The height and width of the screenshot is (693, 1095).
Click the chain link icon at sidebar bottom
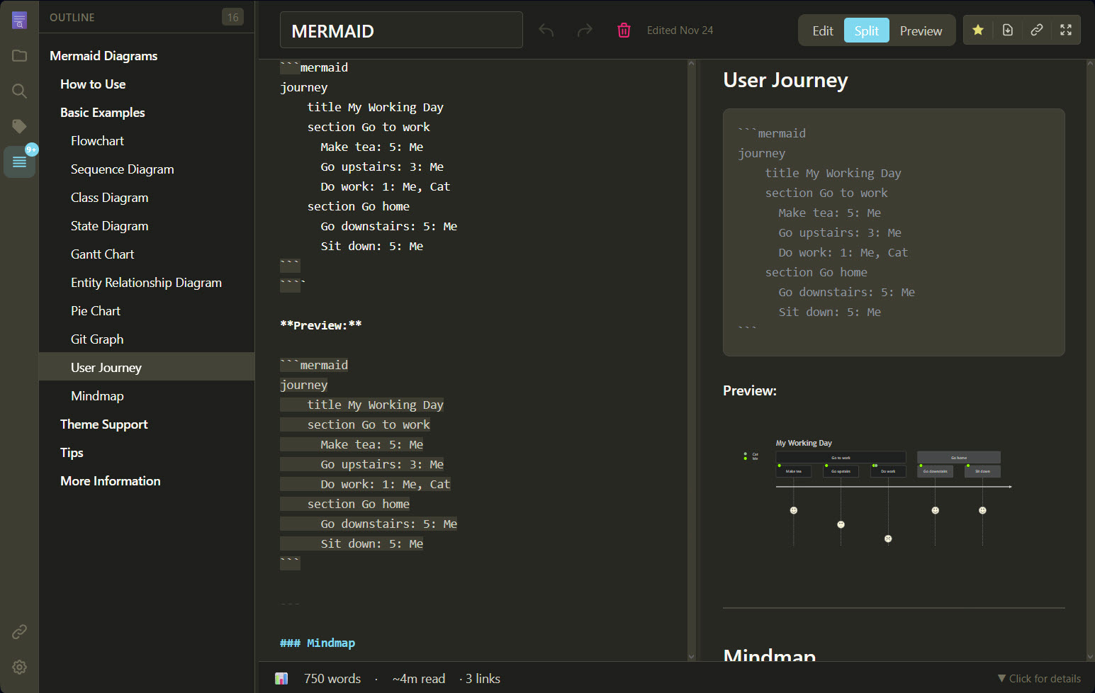(x=19, y=631)
